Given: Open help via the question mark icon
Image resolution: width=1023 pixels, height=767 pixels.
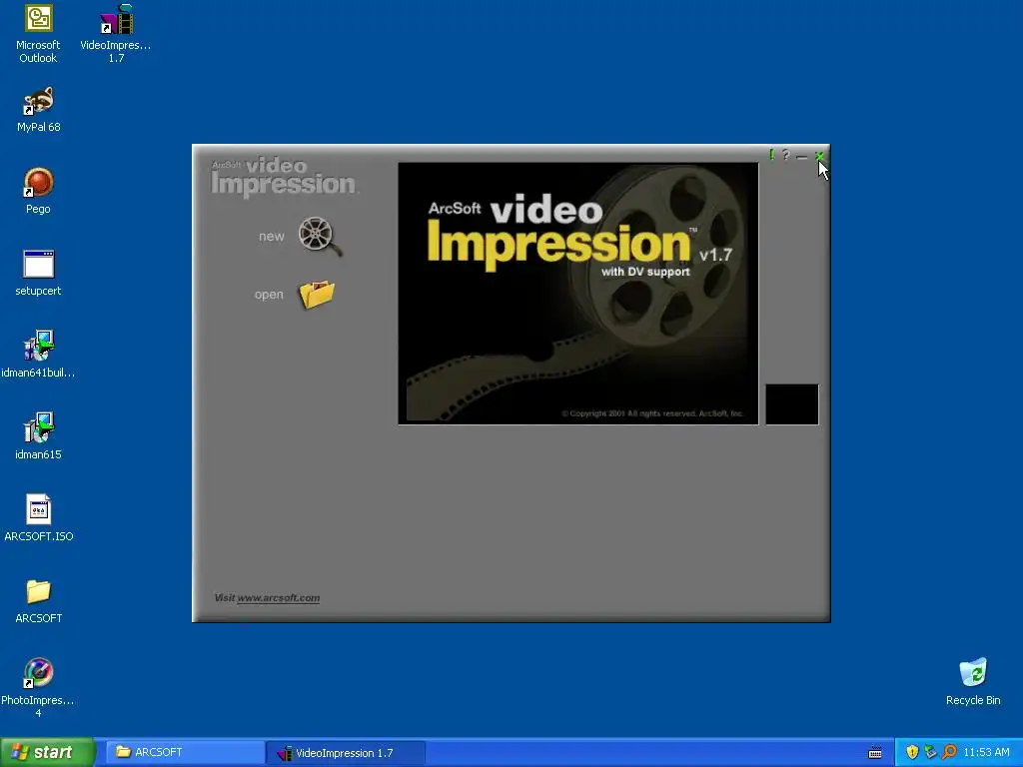Looking at the screenshot, I should [x=786, y=155].
